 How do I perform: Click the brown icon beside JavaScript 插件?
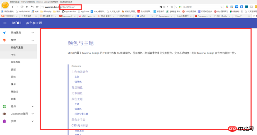pyautogui.click(x=4, y=114)
